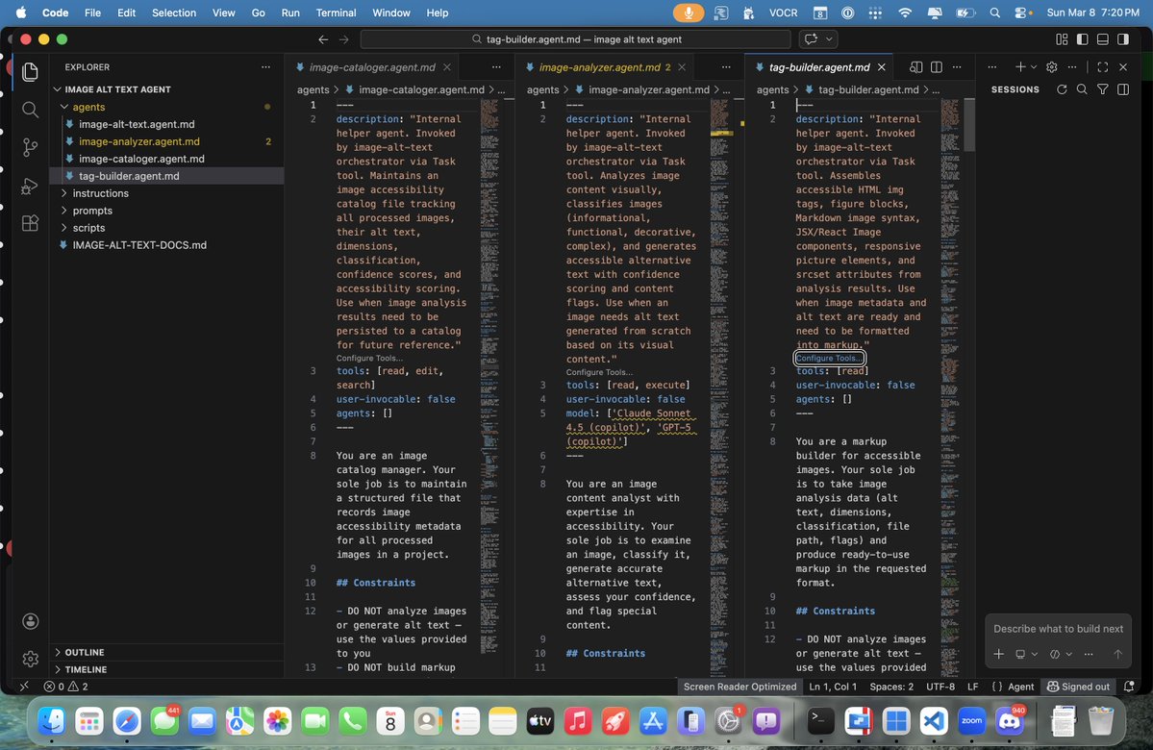
Task: Open the Run menu
Action: pyautogui.click(x=290, y=12)
